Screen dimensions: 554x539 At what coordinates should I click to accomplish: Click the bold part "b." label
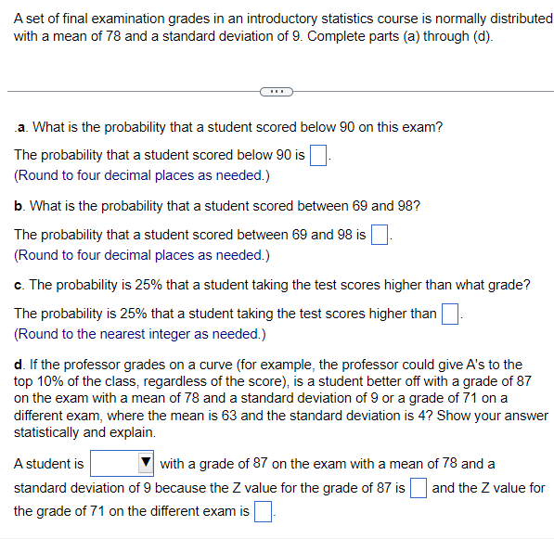[19, 206]
